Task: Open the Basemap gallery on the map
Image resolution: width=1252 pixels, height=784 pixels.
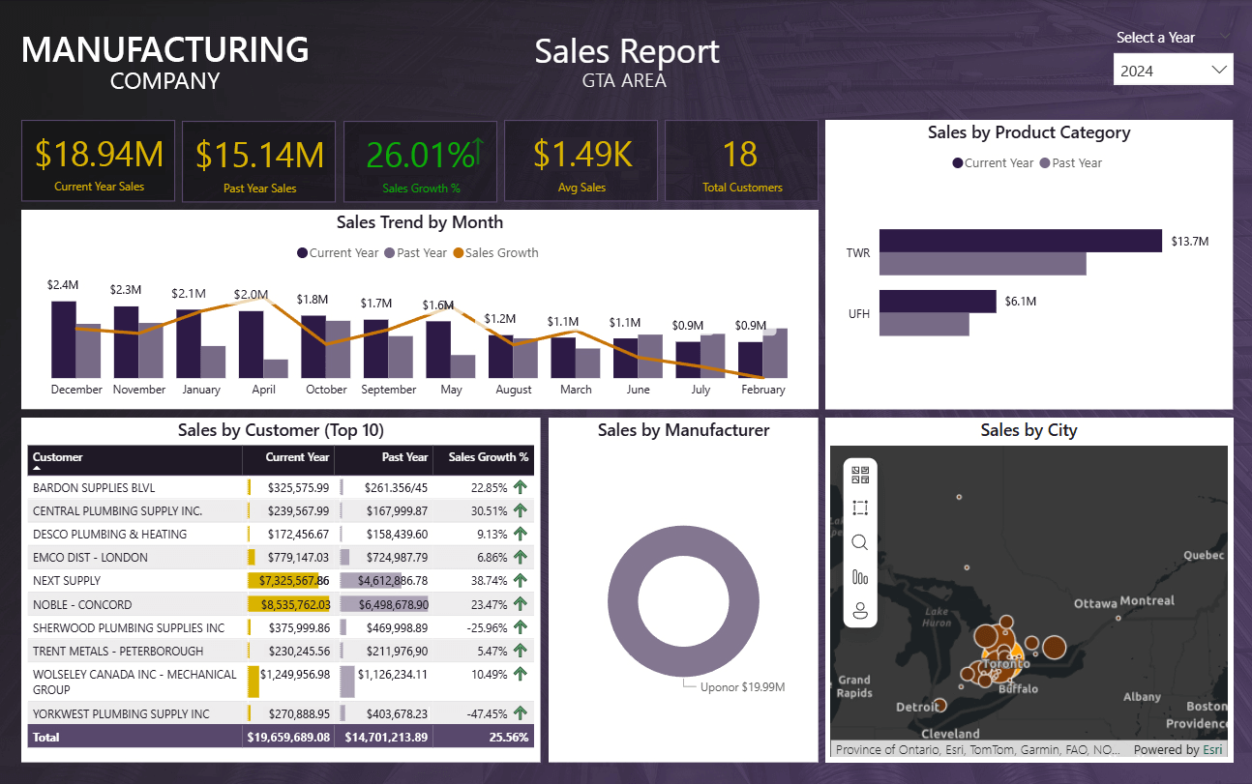Action: (x=859, y=475)
